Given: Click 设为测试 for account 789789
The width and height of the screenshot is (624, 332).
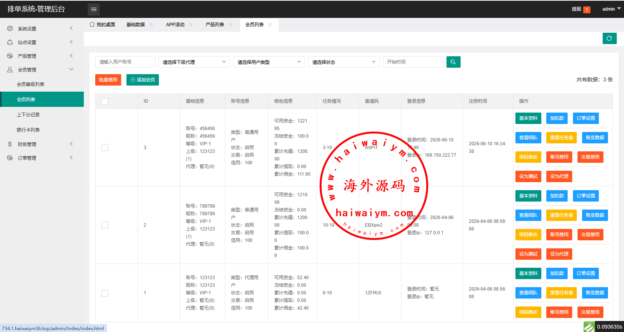Looking at the screenshot, I should (528, 254).
